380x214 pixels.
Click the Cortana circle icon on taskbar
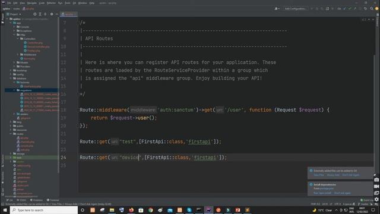(x=83, y=210)
